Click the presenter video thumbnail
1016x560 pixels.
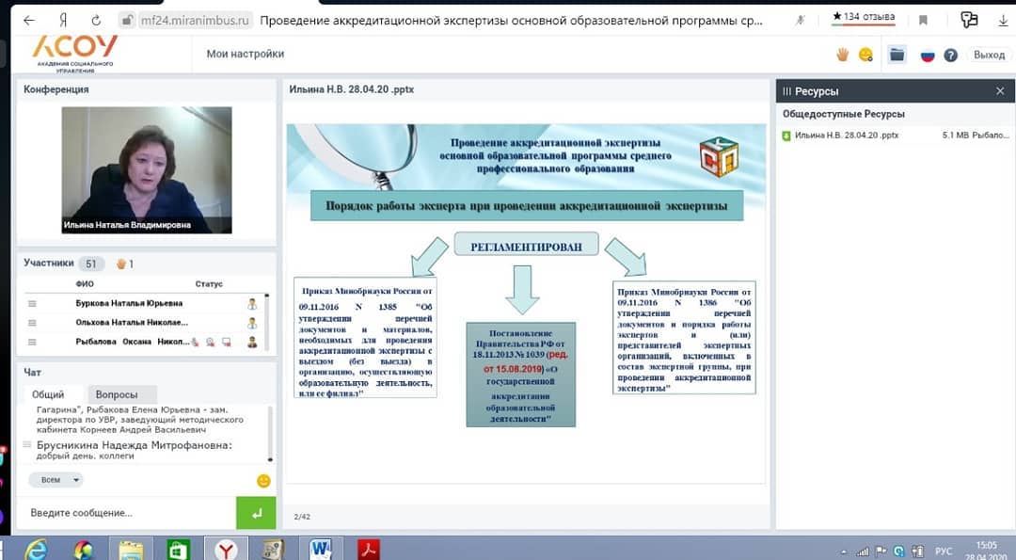coord(147,169)
